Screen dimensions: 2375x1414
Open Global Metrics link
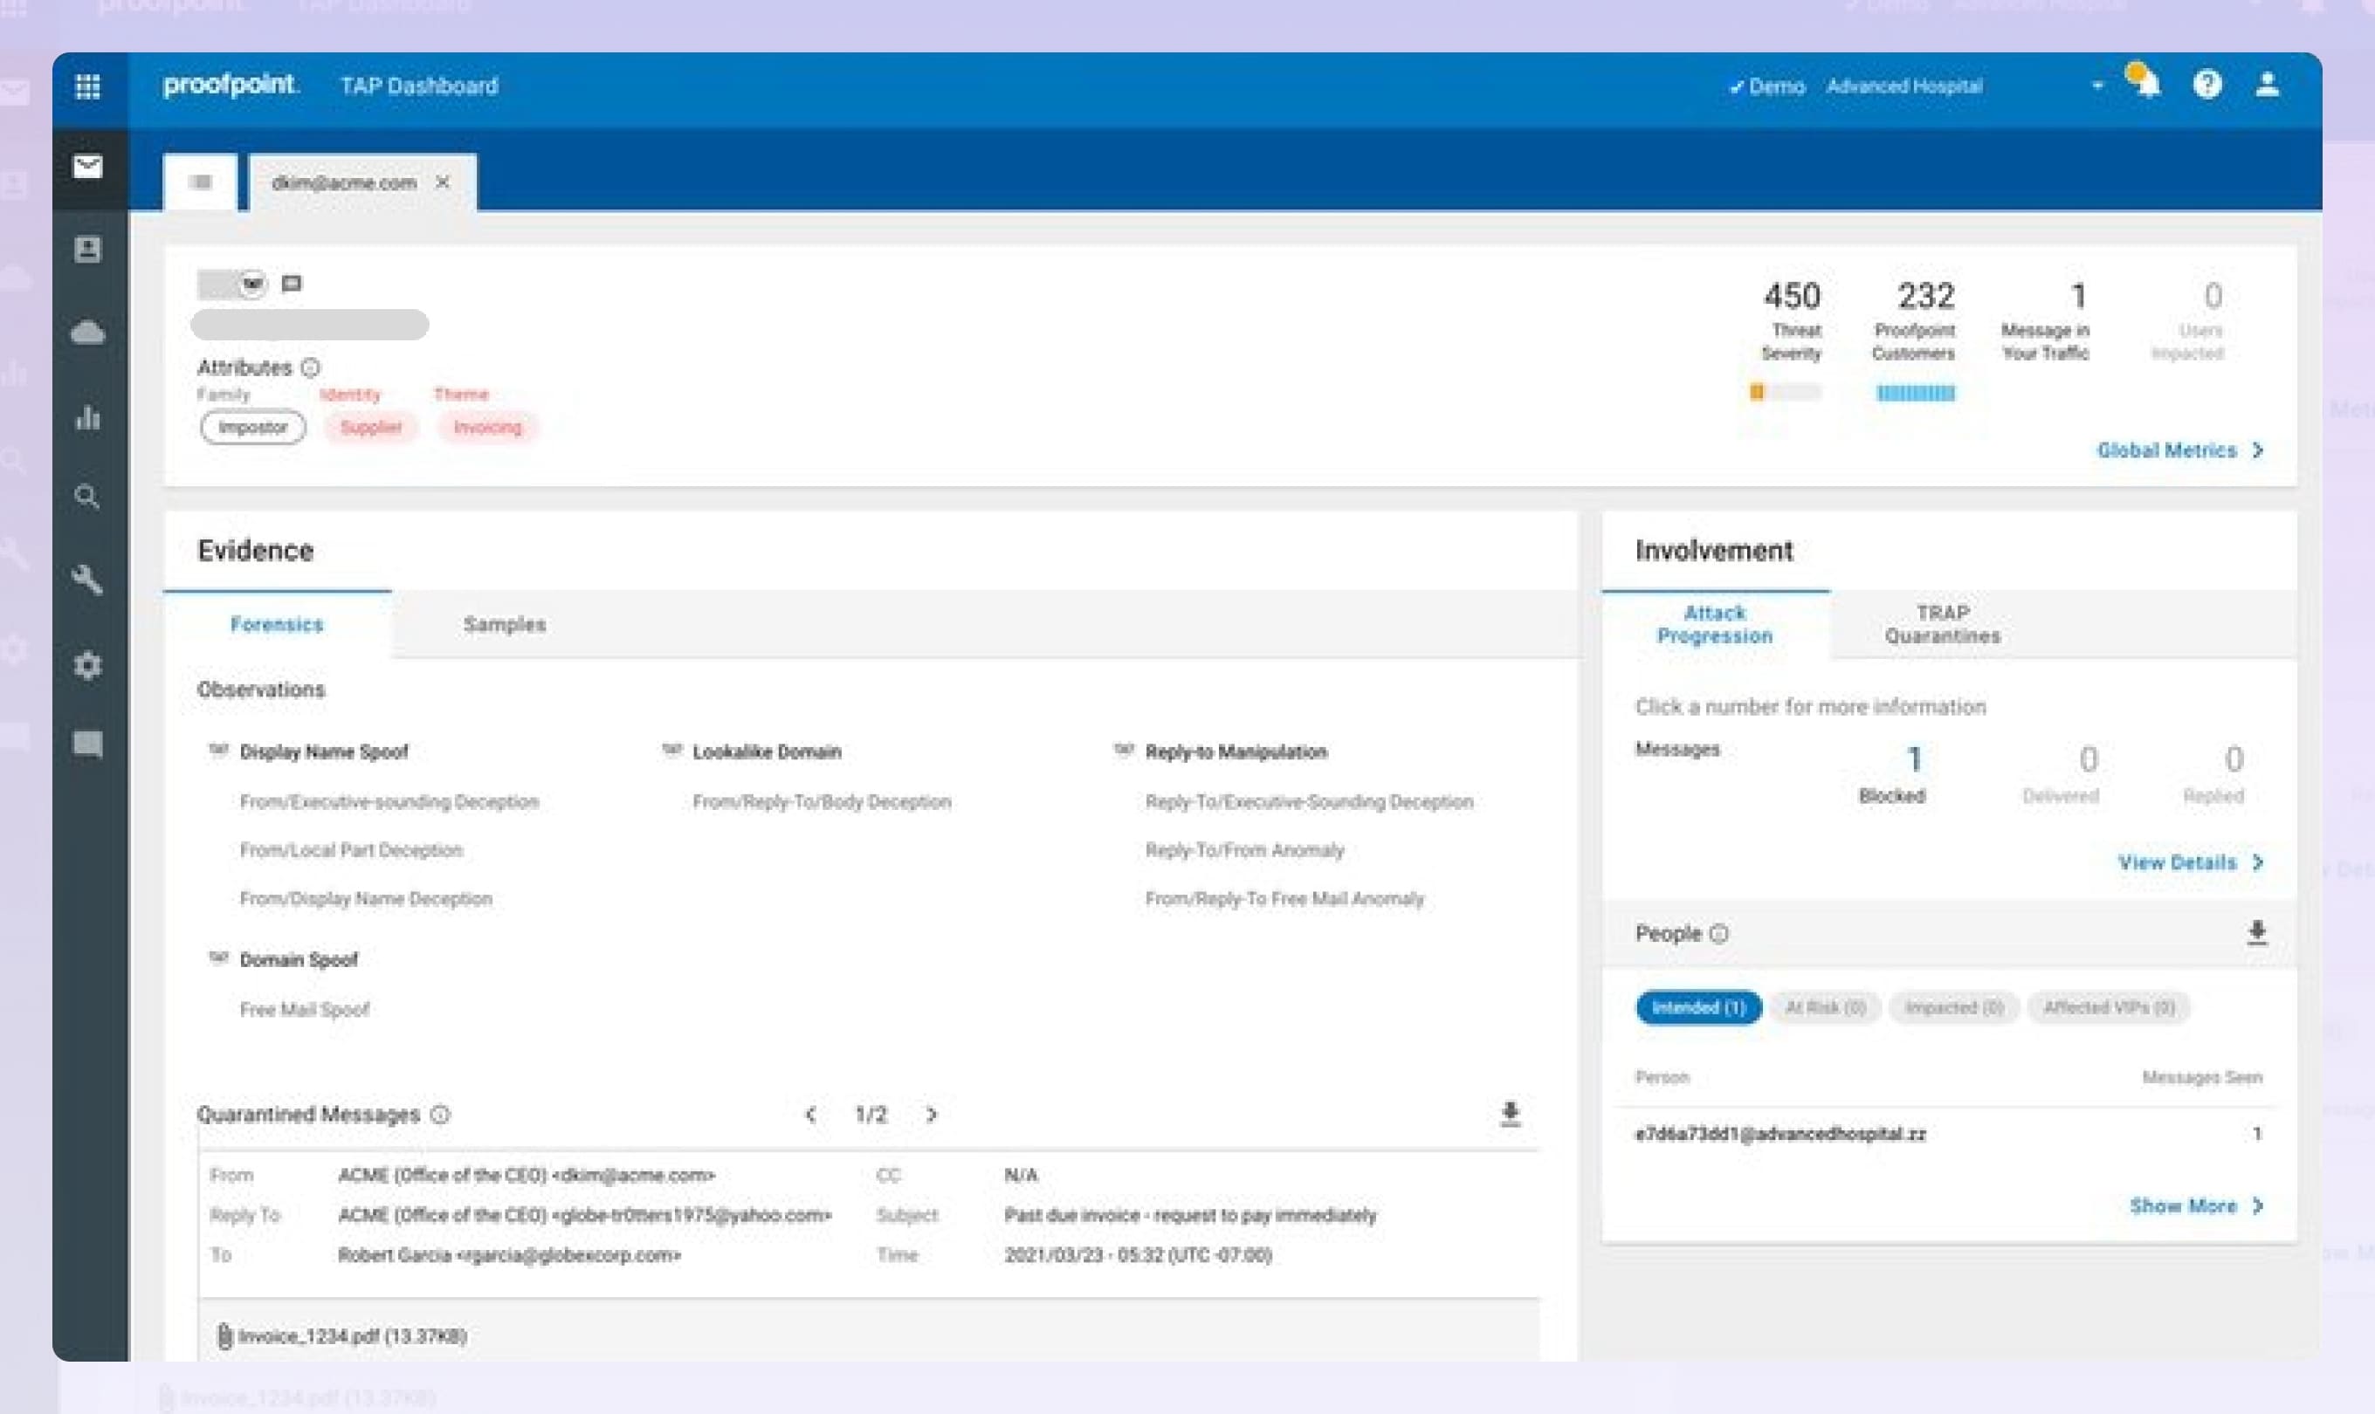2179,450
